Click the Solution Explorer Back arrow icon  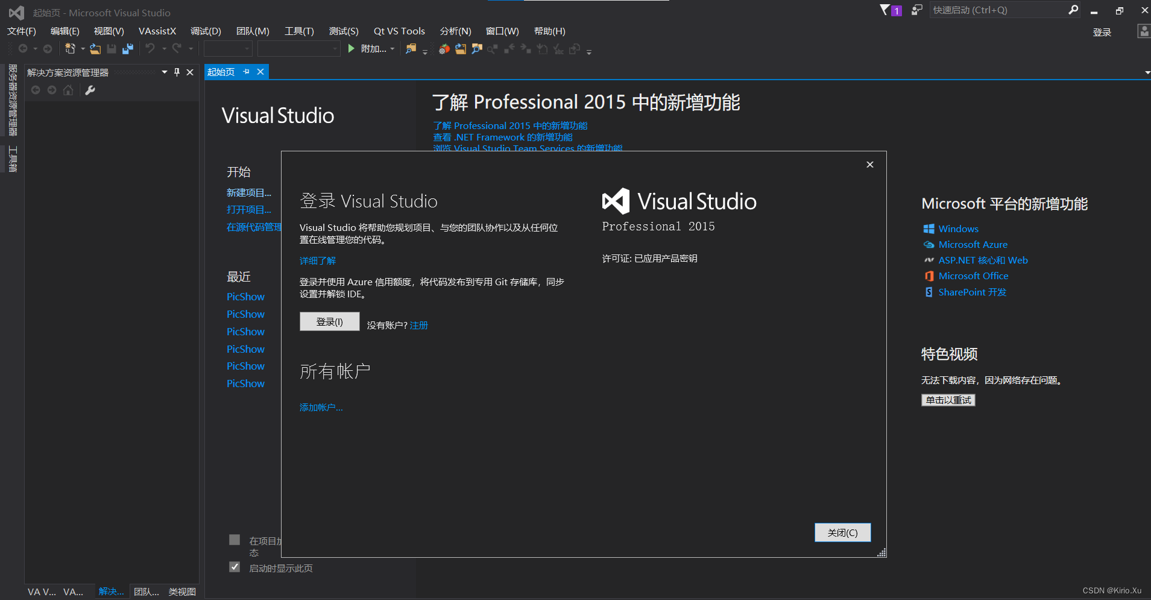[x=36, y=90]
